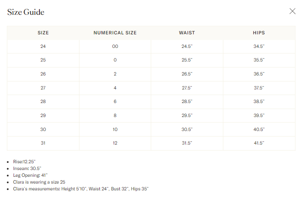Select size 25 row cell
Image resolution: width=303 pixels, height=198 pixels.
(43, 60)
